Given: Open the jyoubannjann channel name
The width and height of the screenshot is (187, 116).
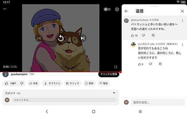Looking at the screenshot, I should (19, 74).
